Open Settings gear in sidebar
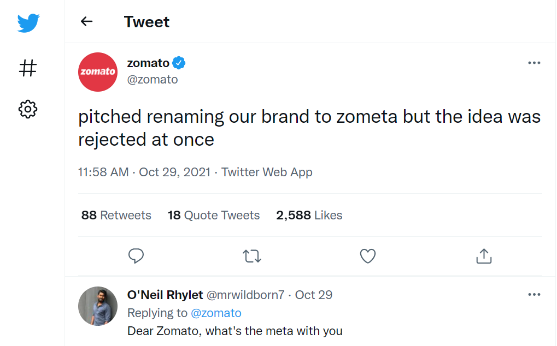The width and height of the screenshot is (557, 346). pyautogui.click(x=28, y=109)
